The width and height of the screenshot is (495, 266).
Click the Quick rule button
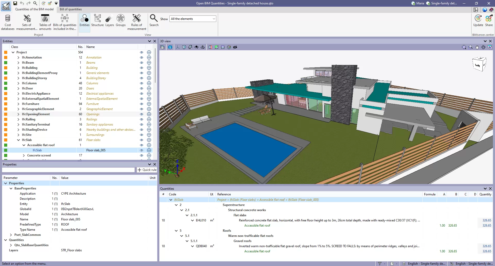coord(147,170)
